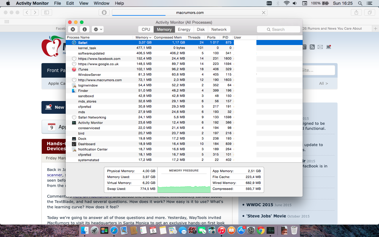Click the Safari privacy shield icon
This screenshot has height=237, width=379.
pos(104,12)
